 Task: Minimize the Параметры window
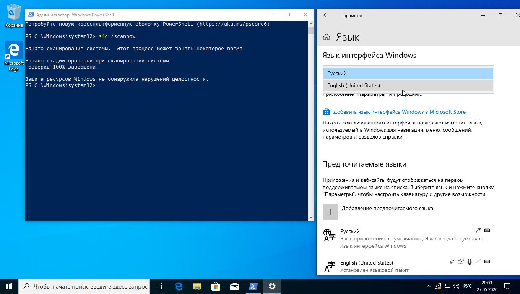[483, 15]
